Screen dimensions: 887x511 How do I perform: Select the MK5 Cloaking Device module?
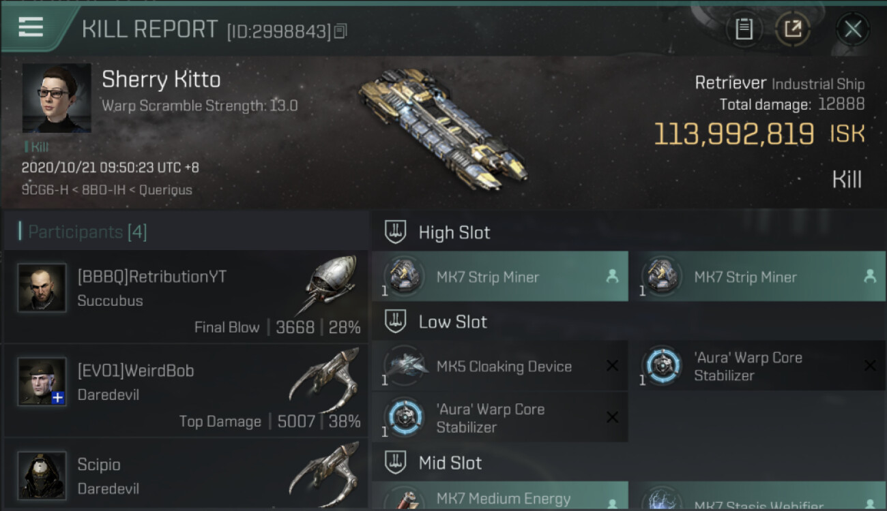tap(500, 366)
